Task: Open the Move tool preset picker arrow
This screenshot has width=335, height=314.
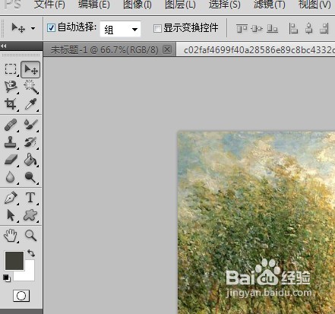Action: pos(33,28)
